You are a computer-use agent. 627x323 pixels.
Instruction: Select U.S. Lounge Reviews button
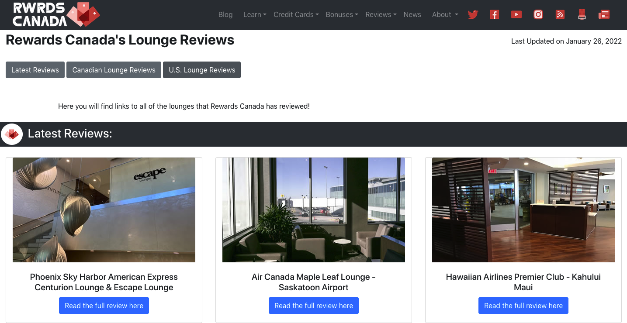(202, 70)
